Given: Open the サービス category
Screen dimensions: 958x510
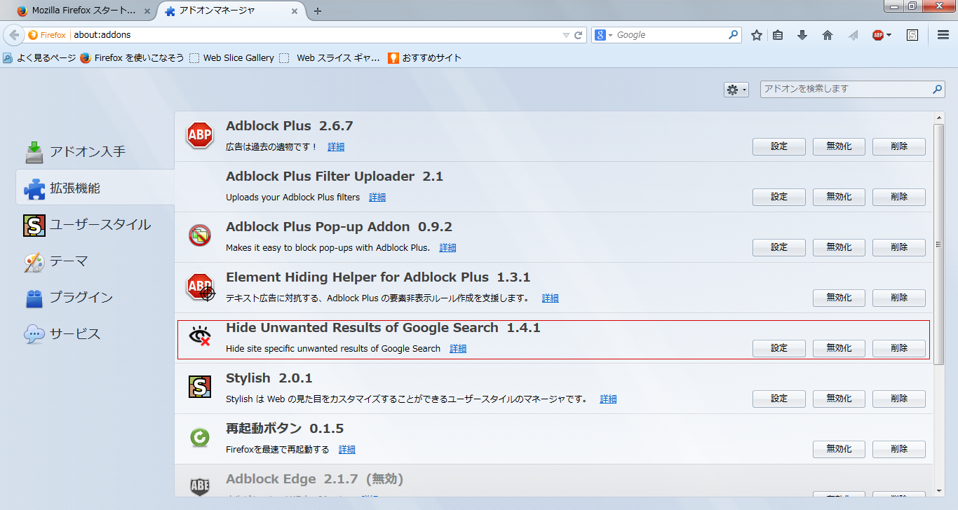Looking at the screenshot, I should click(95, 333).
